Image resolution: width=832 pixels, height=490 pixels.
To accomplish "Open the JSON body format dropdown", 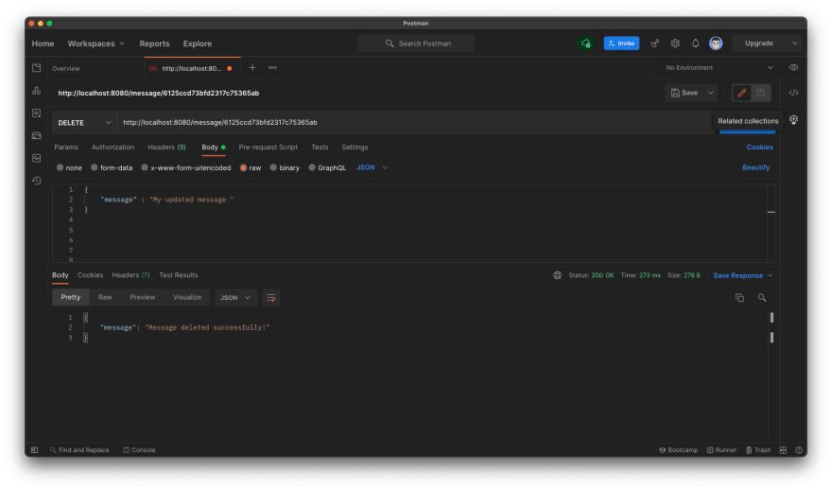I will pos(372,167).
